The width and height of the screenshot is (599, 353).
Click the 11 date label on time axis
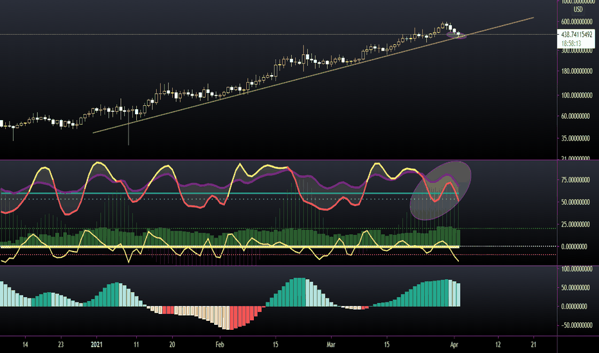(136, 345)
